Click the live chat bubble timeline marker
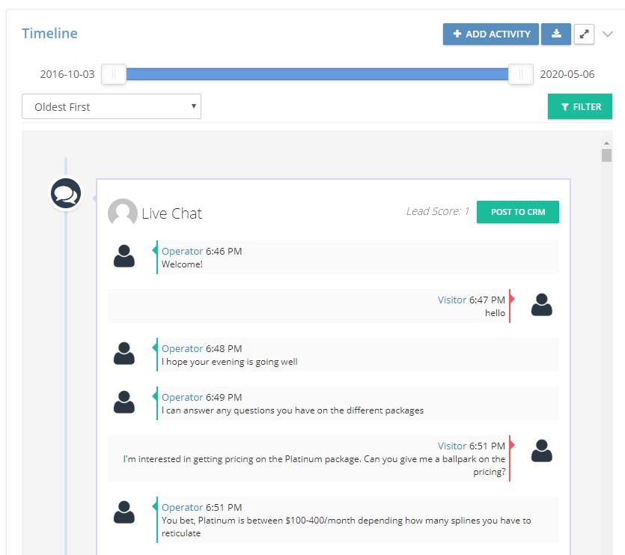Screen dimensions: 625x555 click(66, 193)
